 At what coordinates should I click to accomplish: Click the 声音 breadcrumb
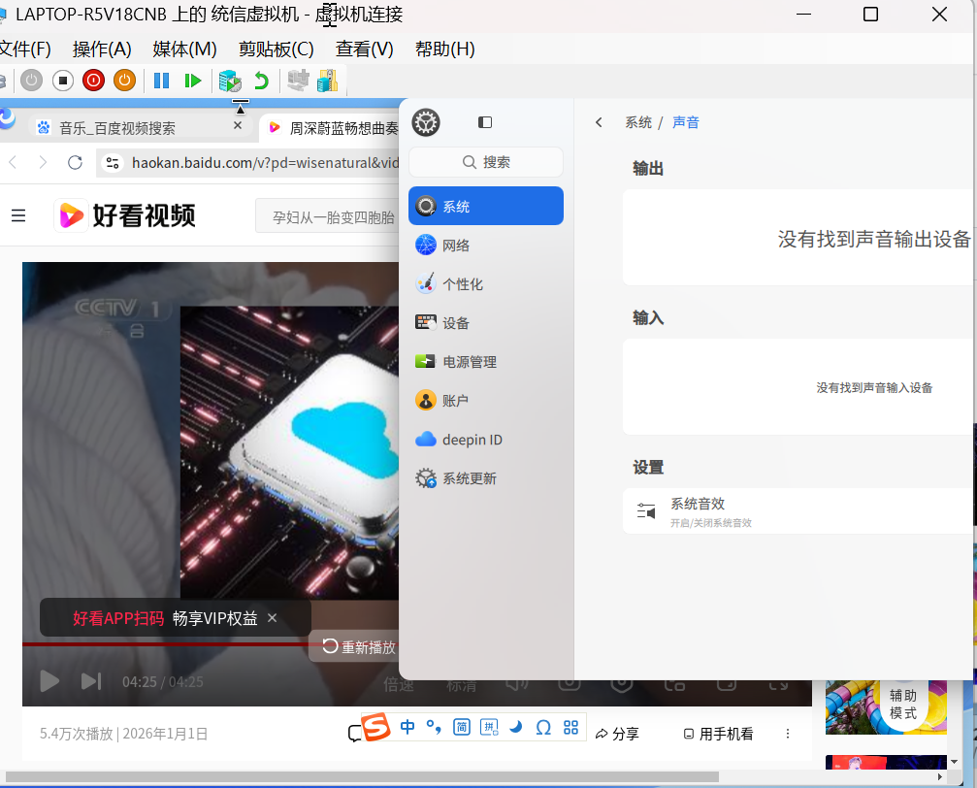(685, 122)
